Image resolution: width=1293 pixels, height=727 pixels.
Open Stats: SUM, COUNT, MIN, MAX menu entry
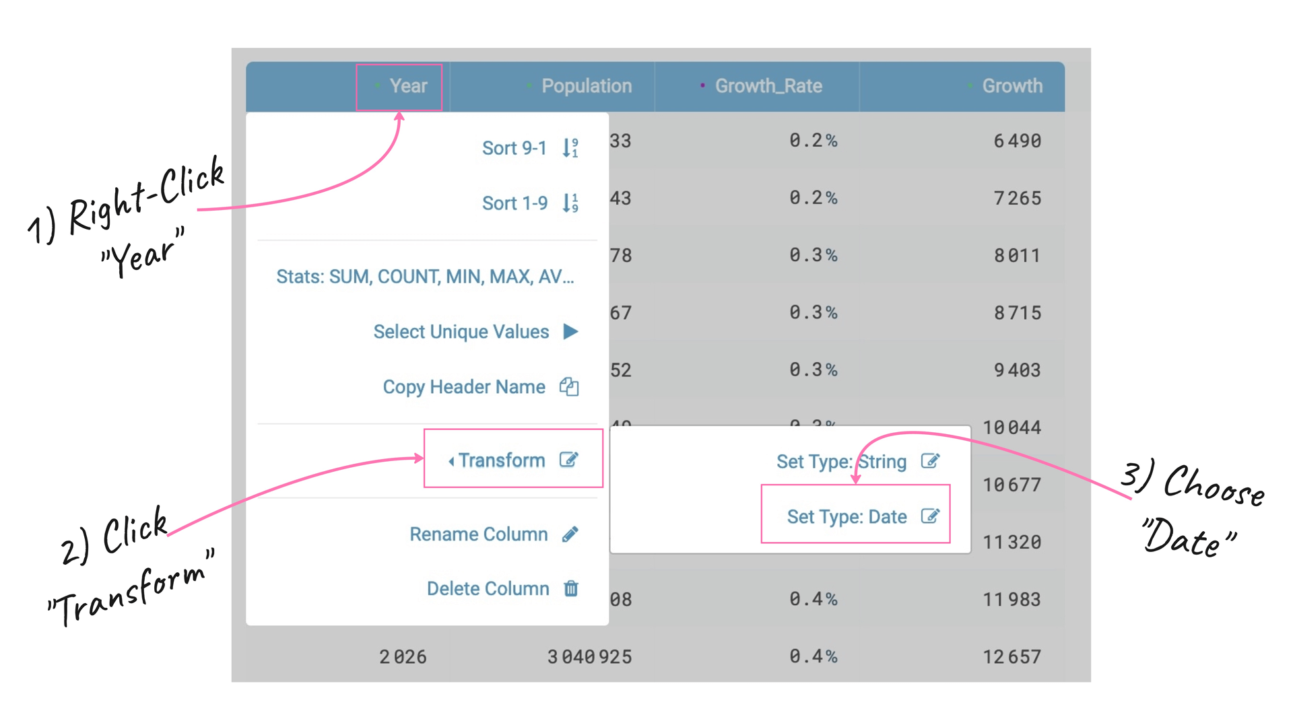(425, 277)
